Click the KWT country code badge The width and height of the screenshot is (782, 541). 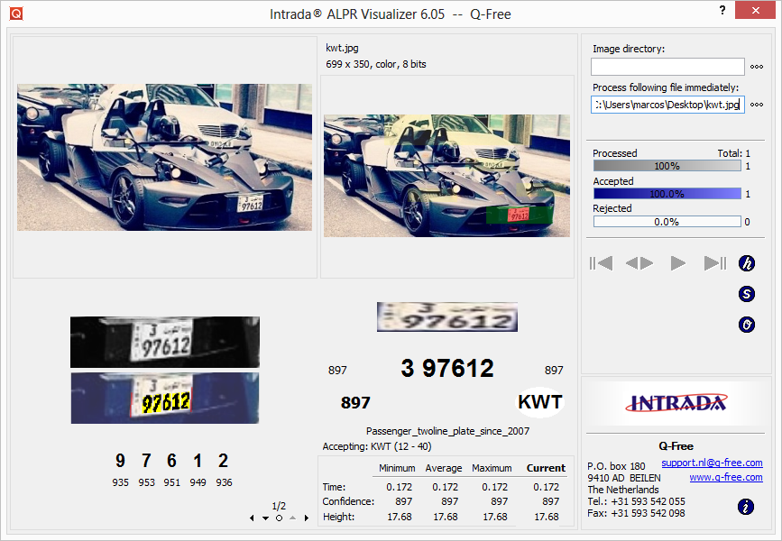pyautogui.click(x=540, y=402)
